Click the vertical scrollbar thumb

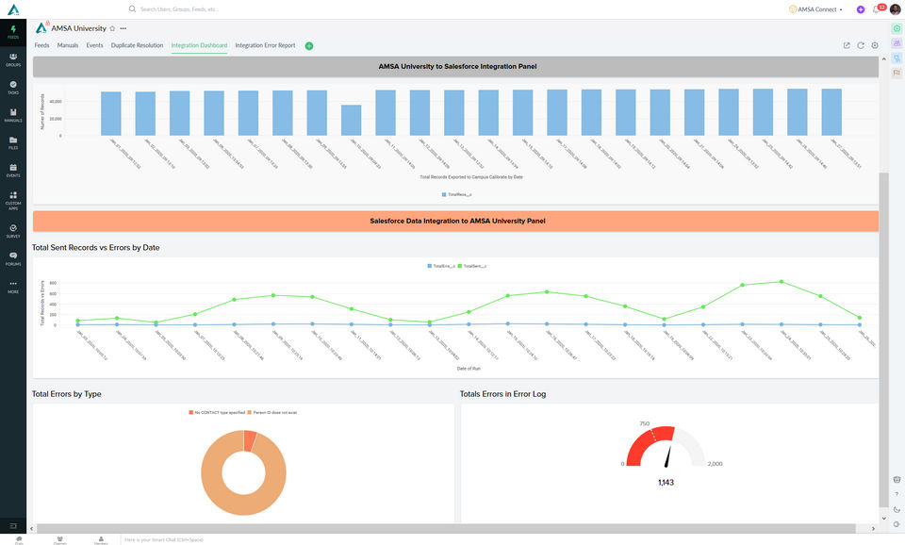click(x=883, y=339)
